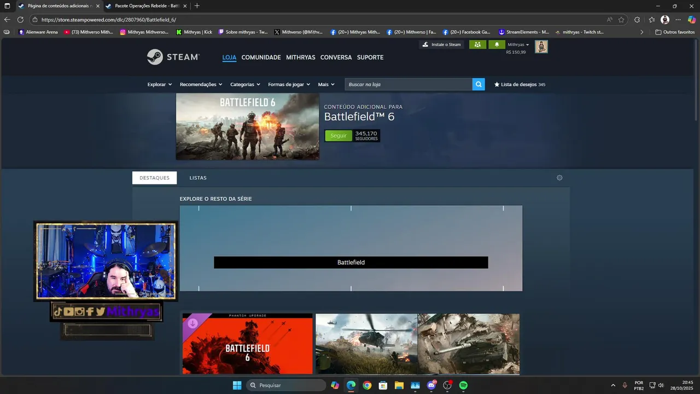Click the volume icon in system tray
The image size is (700, 394).
(661, 385)
